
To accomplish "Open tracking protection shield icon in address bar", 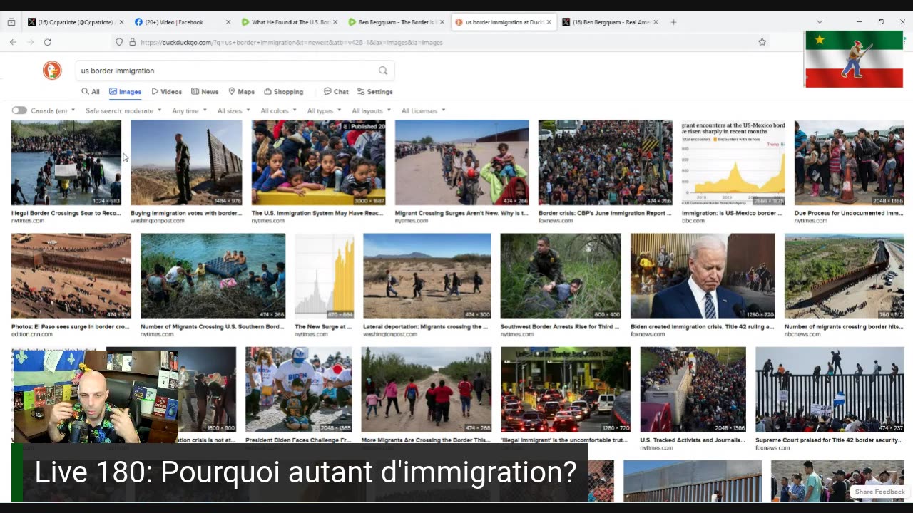I will coord(119,42).
